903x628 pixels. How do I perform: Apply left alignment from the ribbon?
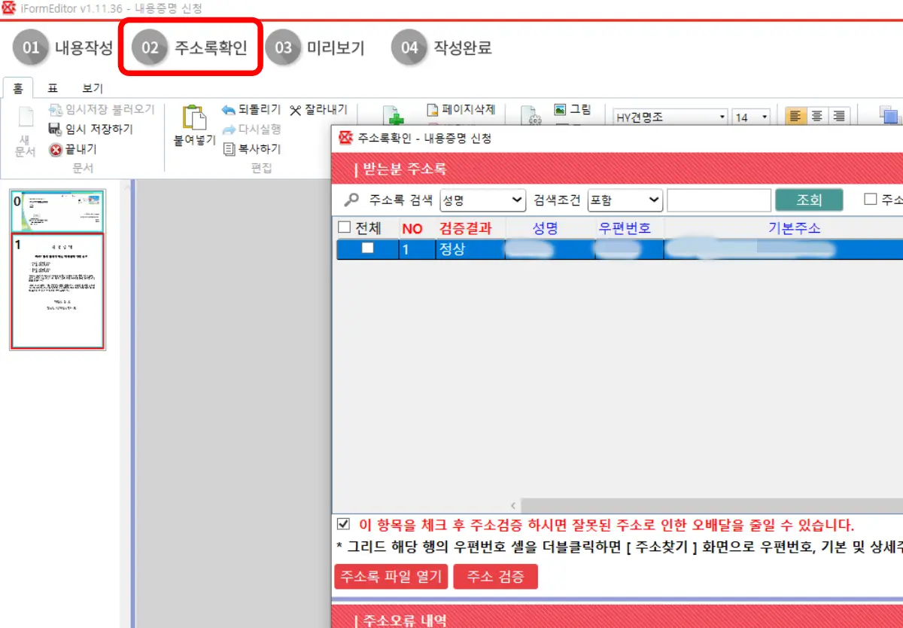795,115
